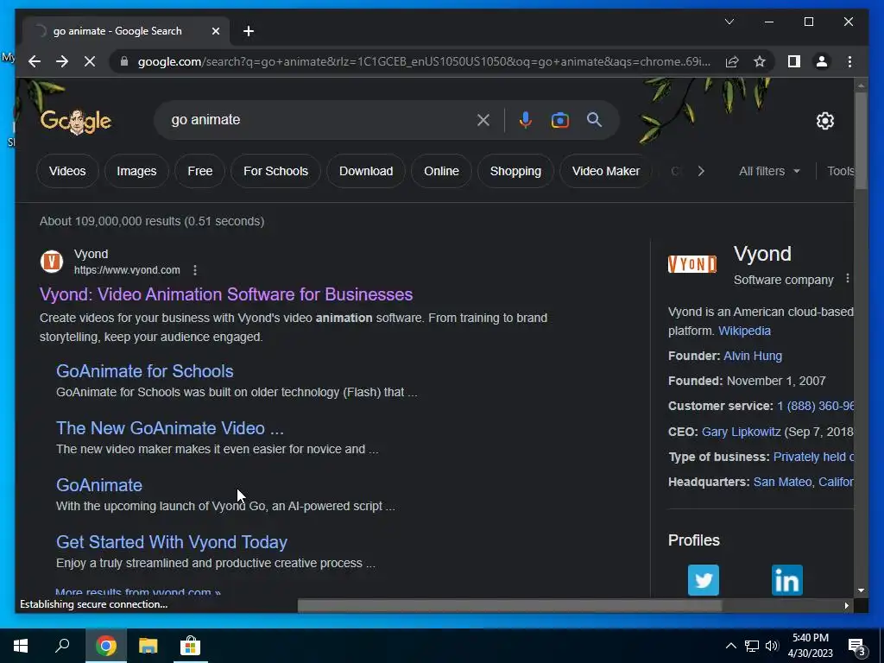This screenshot has height=663, width=884.
Task: Click the vertical page scrollbar
Action: pos(861,141)
